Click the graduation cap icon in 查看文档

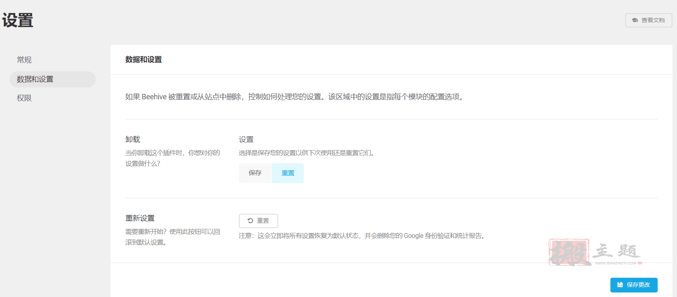coord(635,20)
